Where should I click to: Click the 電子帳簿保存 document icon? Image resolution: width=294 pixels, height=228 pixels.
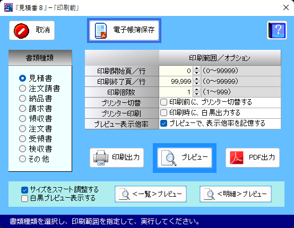(x=101, y=31)
